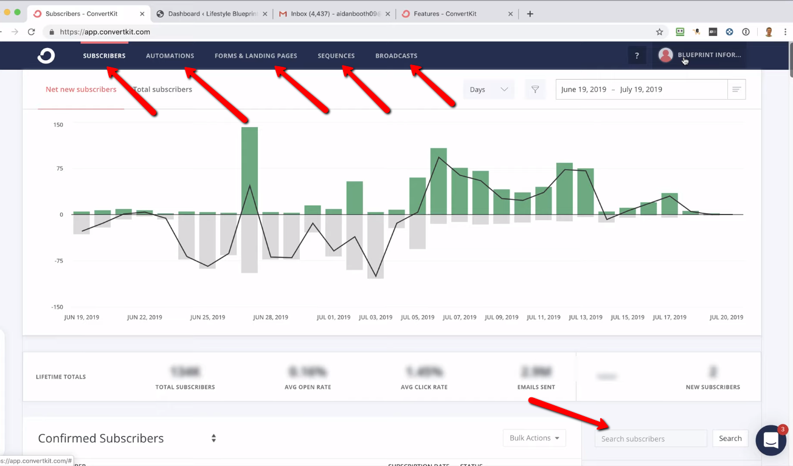Close the Dashboard Lifestyle Blueprint tab
The width and height of the screenshot is (793, 466).
[x=265, y=13]
